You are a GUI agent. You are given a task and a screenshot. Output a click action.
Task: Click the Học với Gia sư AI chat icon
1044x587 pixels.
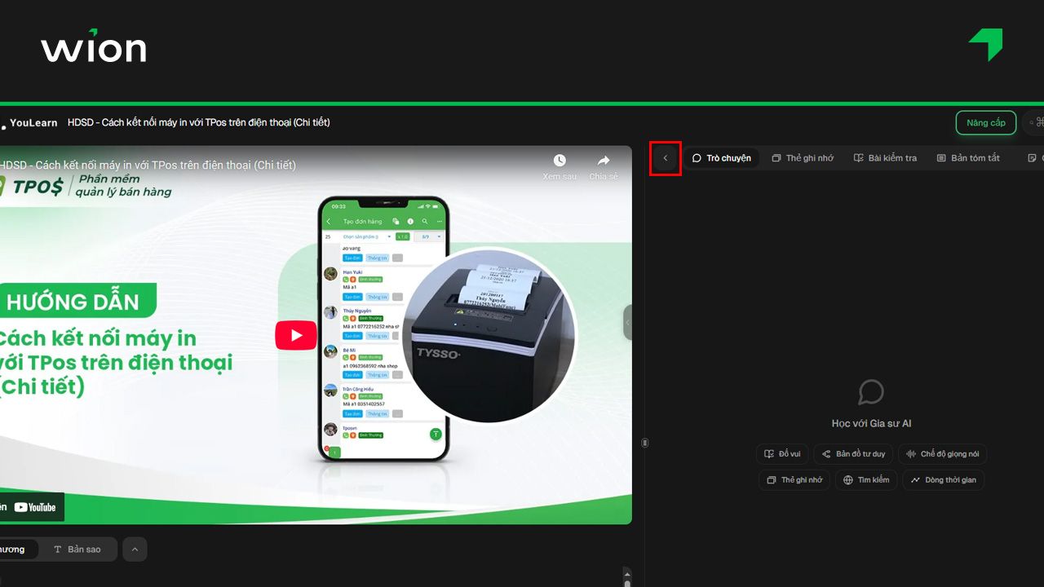(871, 391)
